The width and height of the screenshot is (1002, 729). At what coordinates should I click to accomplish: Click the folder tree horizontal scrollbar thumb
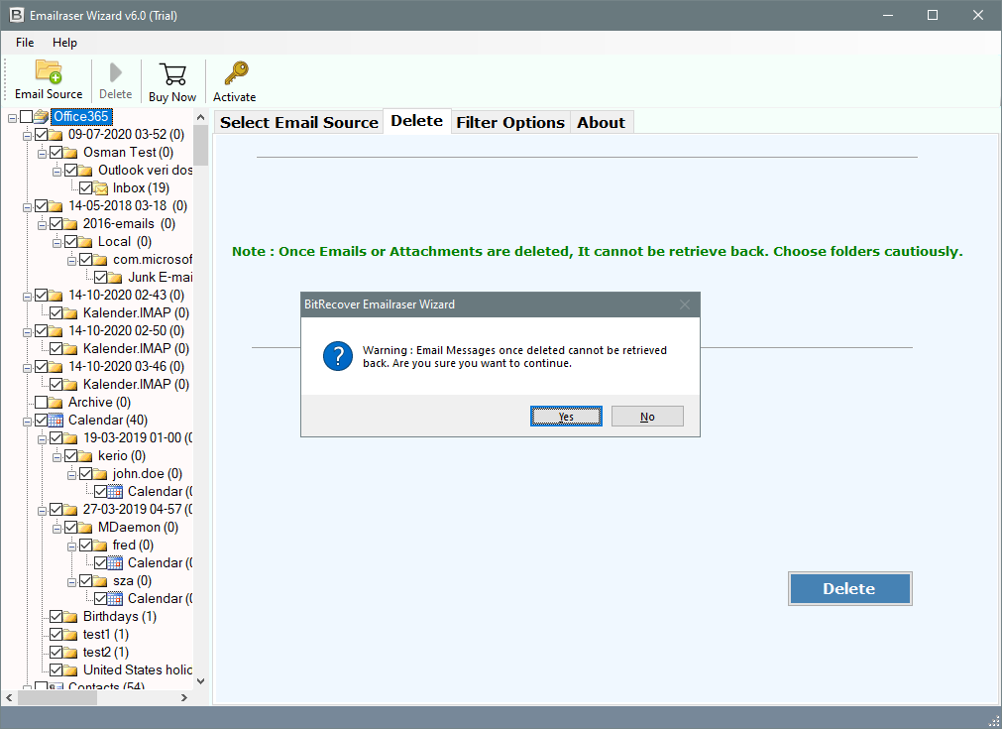[x=57, y=697]
